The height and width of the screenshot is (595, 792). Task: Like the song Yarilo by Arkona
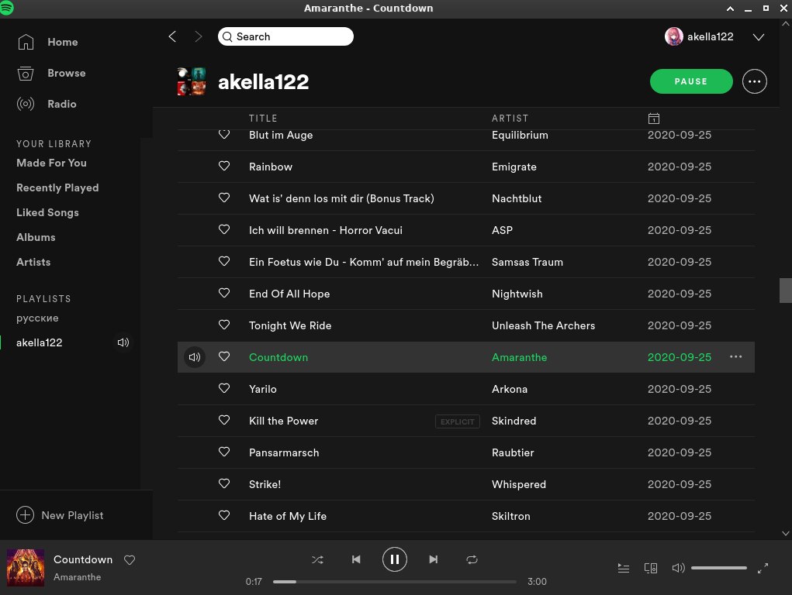(x=224, y=389)
